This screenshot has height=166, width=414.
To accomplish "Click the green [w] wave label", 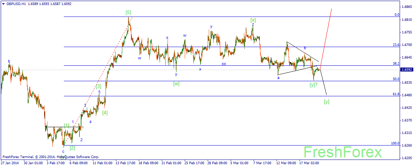I will coord(177,84).
